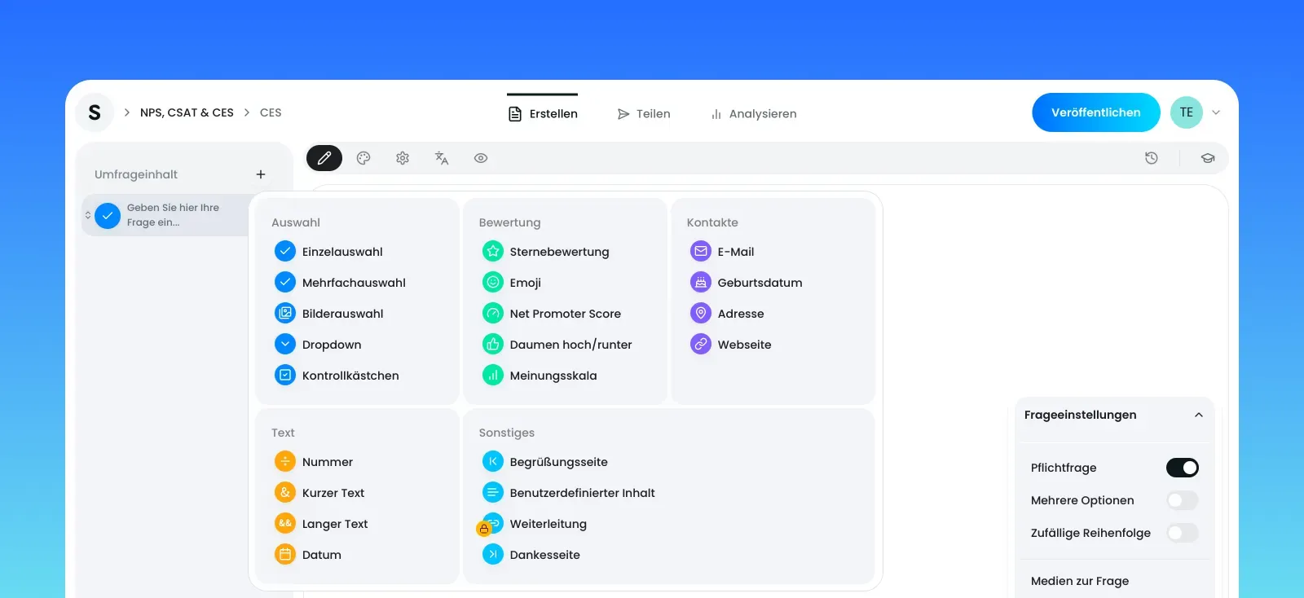Click the CES breadcrumb
This screenshot has height=598, width=1304.
271,112
